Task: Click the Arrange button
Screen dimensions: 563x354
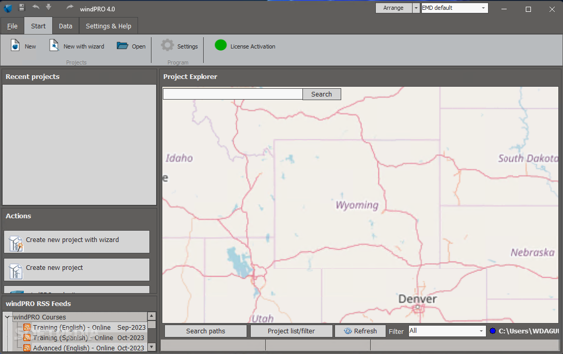Action: pyautogui.click(x=393, y=8)
